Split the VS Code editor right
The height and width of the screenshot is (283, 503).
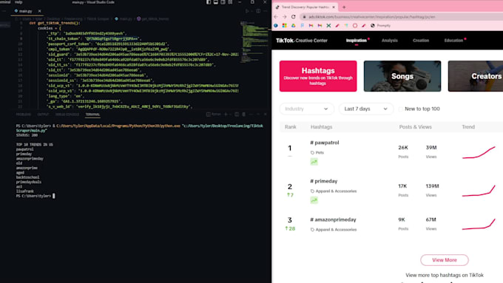(x=258, y=11)
